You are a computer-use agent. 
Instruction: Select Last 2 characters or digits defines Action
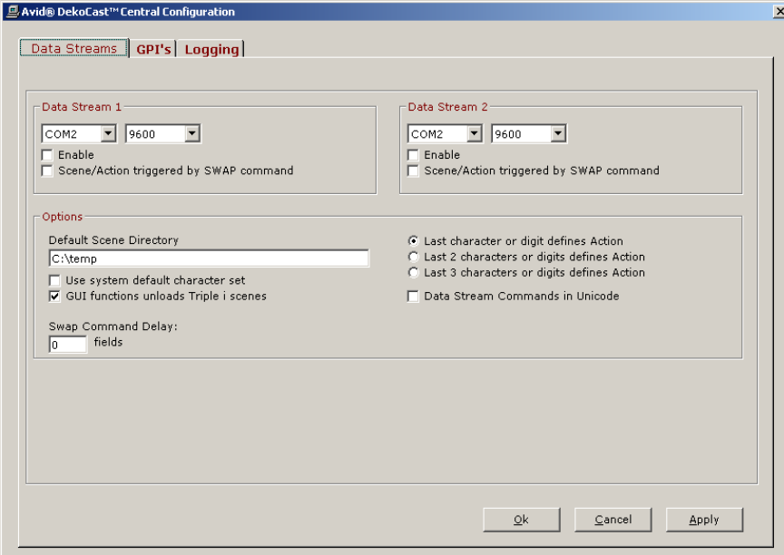tap(414, 257)
